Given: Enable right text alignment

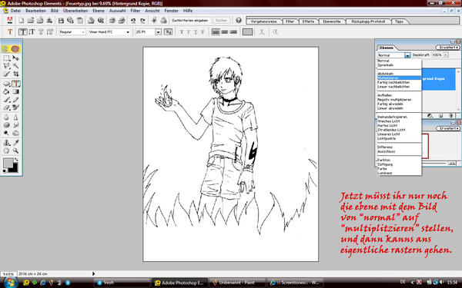Looking at the screenshot, I should 233,31.
